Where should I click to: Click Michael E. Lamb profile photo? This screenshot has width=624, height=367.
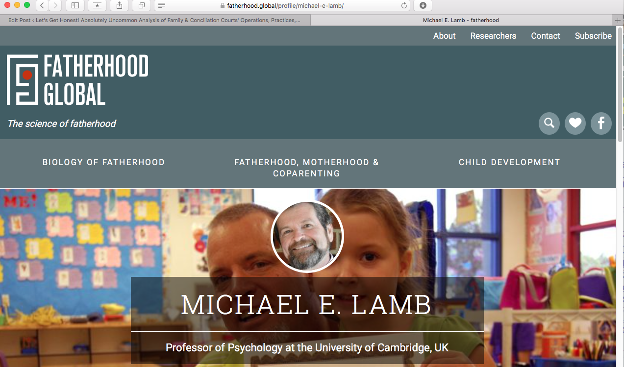(x=307, y=236)
